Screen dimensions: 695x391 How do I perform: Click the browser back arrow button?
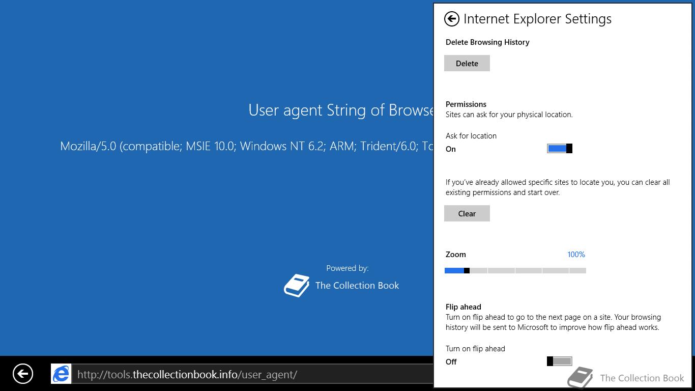(23, 374)
